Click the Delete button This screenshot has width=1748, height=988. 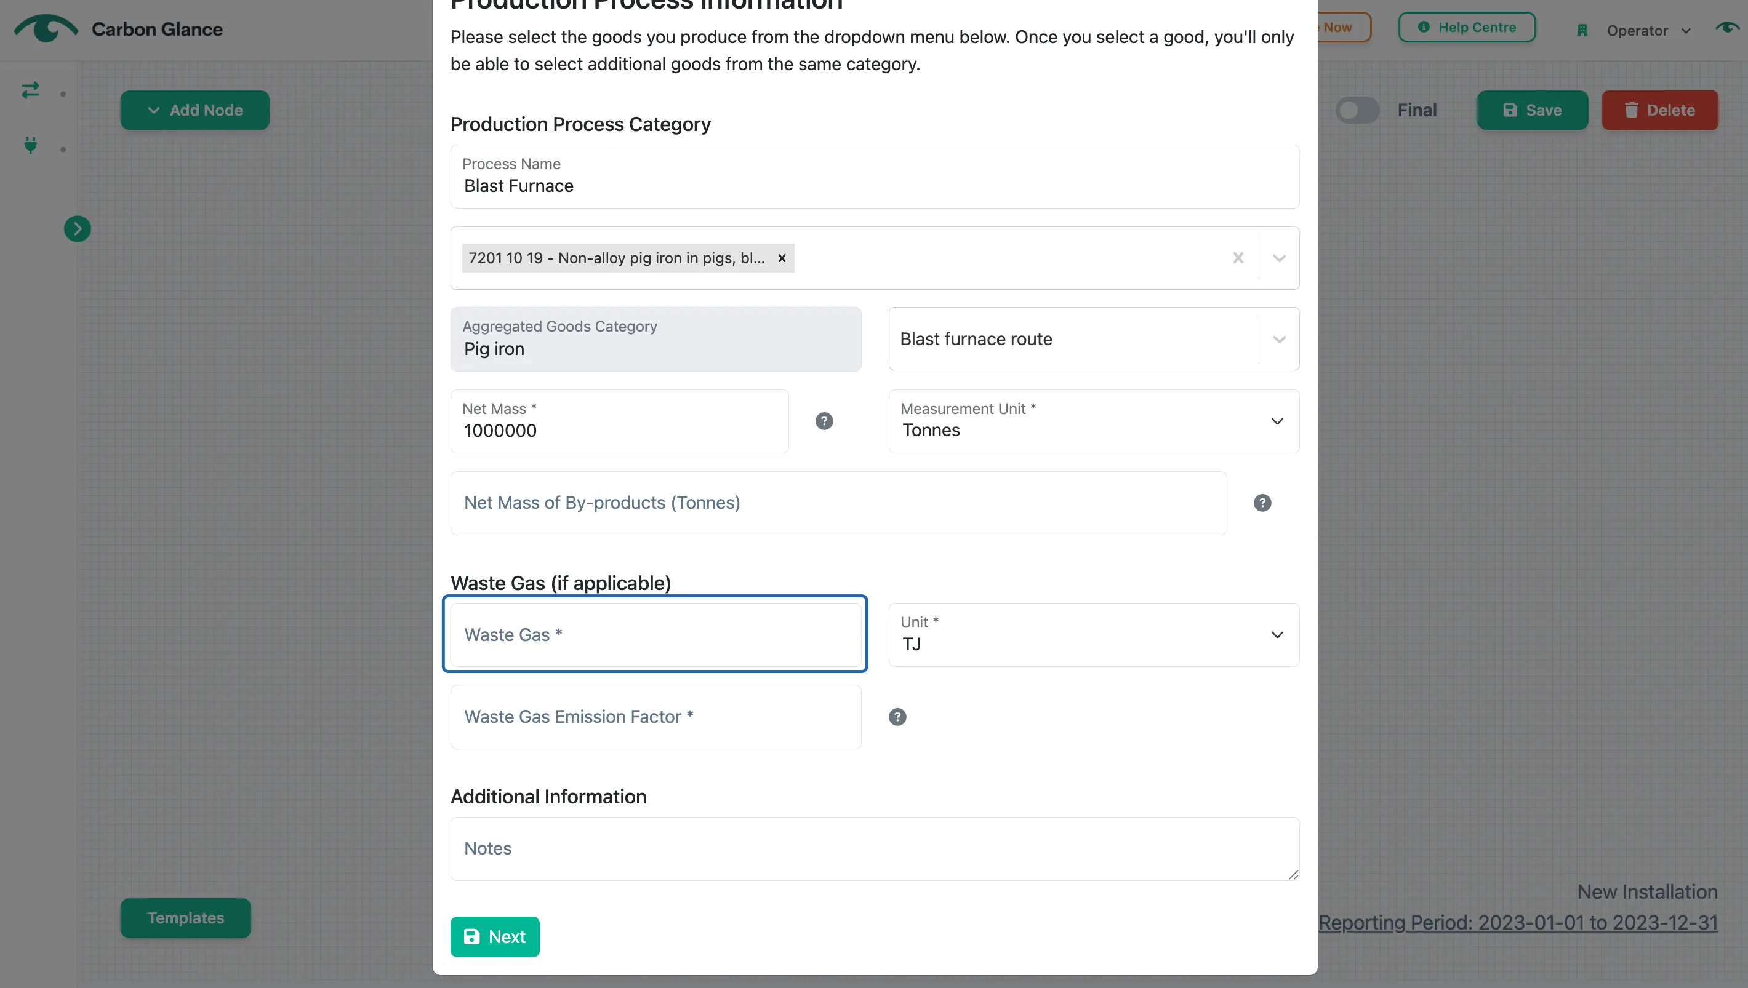click(1659, 110)
